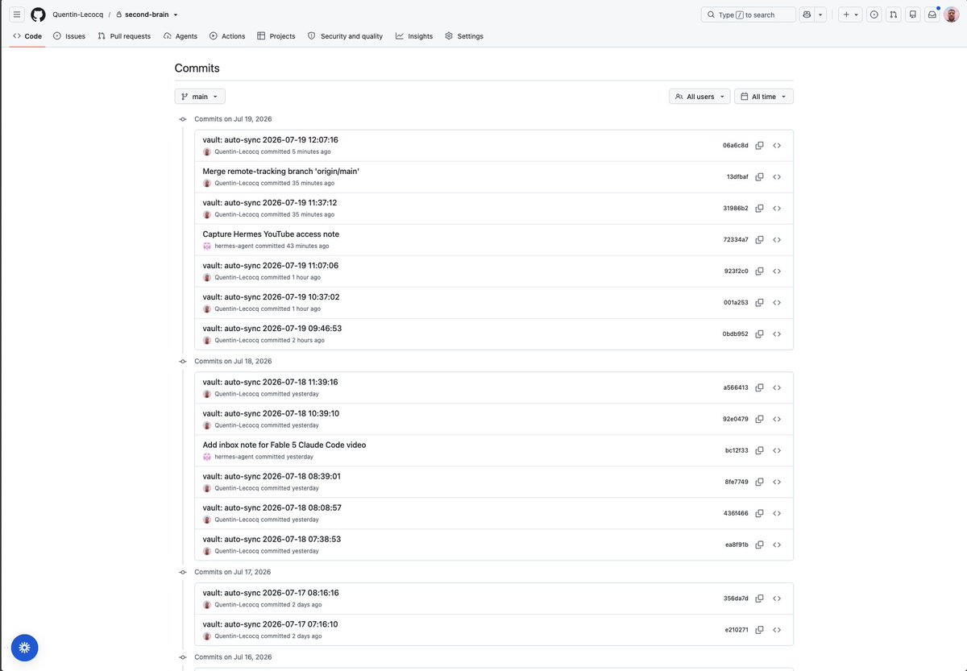The image size is (967, 671).
Task: Switch to the Actions tab
Action: click(x=227, y=36)
